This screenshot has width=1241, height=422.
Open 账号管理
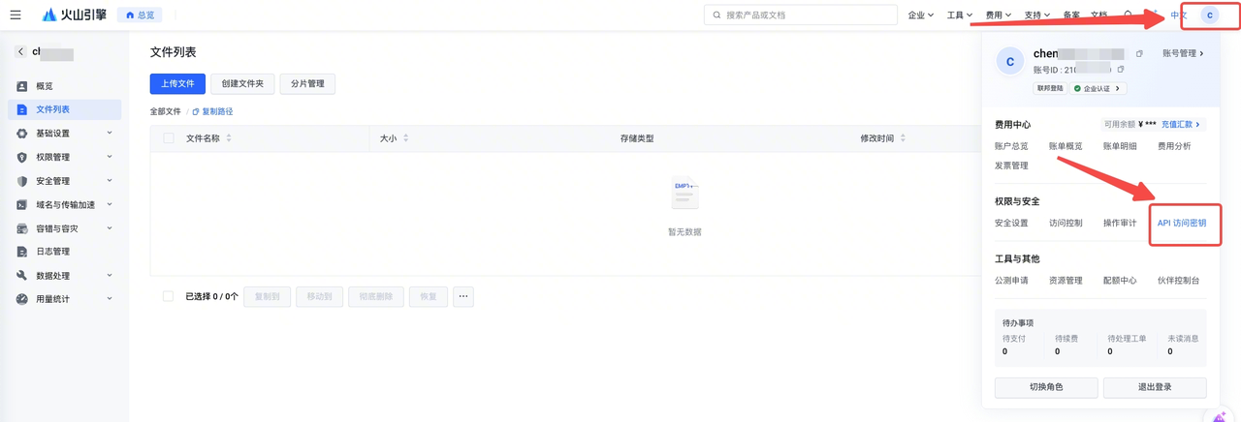pos(1183,54)
